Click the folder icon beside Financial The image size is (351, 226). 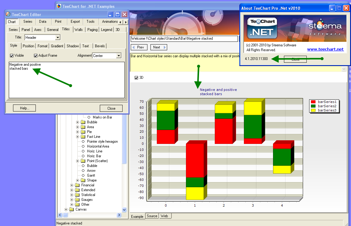pos(77,185)
